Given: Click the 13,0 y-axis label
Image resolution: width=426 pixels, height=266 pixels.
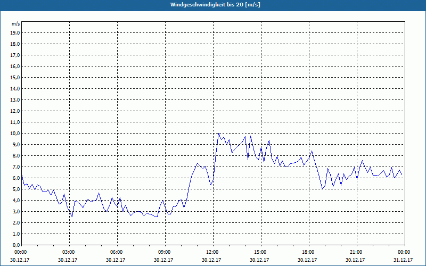Looking at the screenshot, I should (15, 100).
